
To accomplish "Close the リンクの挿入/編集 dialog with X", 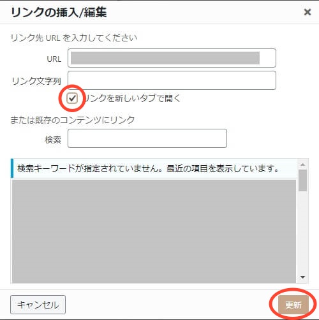I will click(x=308, y=12).
